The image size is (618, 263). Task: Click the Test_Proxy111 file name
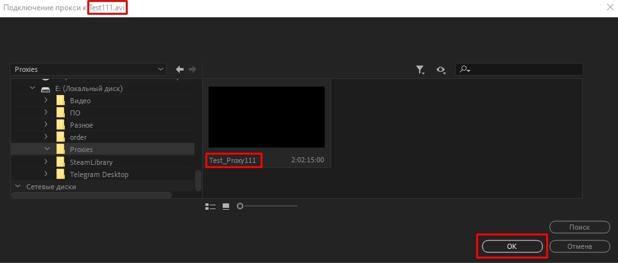[x=232, y=160]
